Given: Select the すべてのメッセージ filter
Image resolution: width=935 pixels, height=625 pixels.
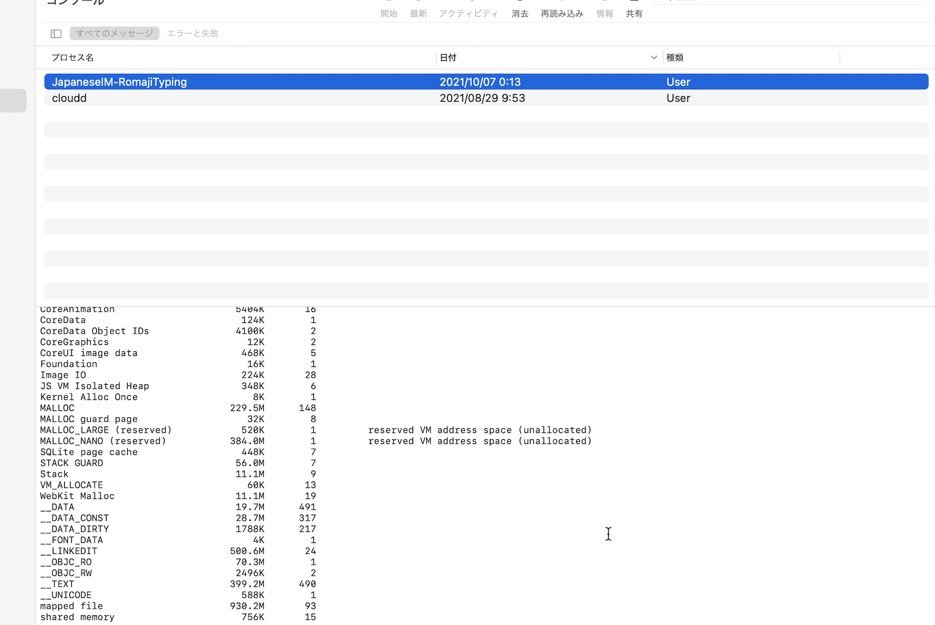Looking at the screenshot, I should 115,34.
